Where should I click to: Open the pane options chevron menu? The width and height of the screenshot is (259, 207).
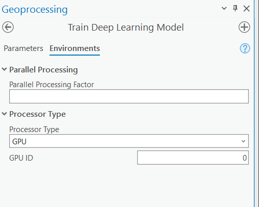click(x=224, y=8)
